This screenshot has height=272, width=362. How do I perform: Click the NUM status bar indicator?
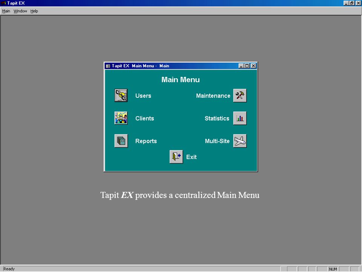(x=333, y=269)
